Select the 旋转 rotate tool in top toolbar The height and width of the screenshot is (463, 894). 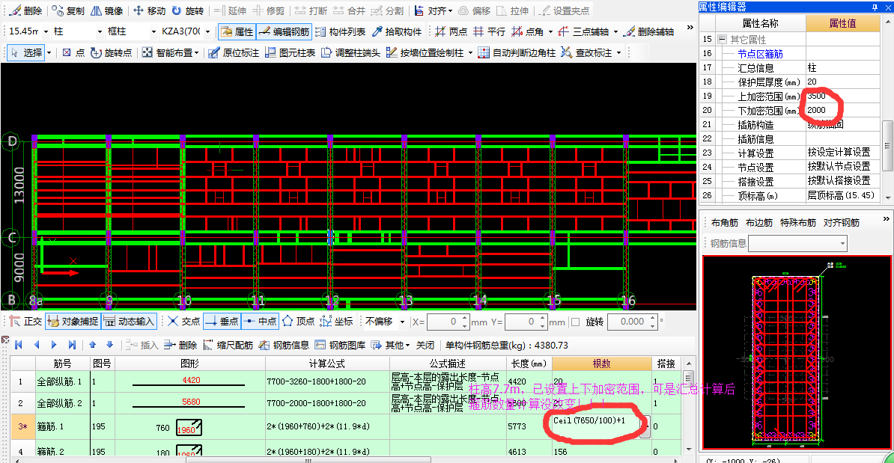188,10
